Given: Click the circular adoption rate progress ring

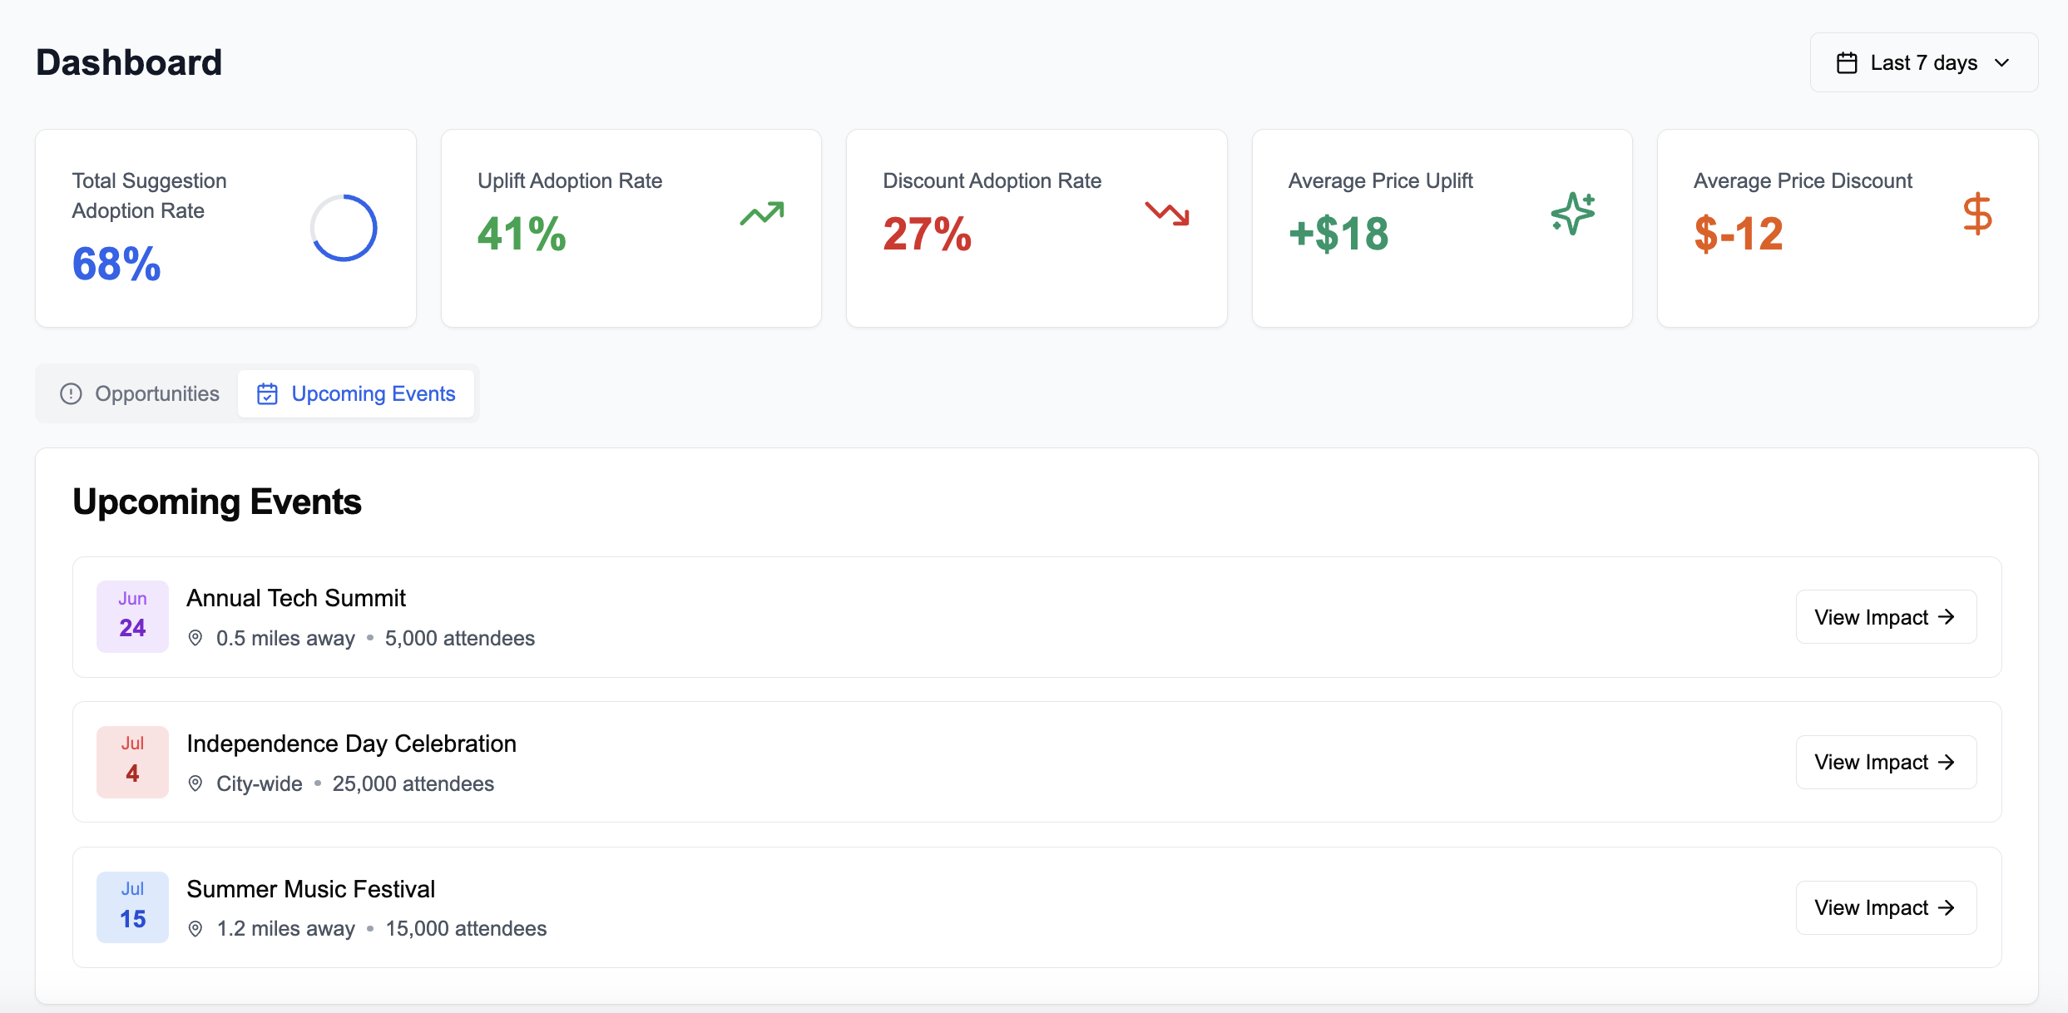Looking at the screenshot, I should (x=344, y=228).
